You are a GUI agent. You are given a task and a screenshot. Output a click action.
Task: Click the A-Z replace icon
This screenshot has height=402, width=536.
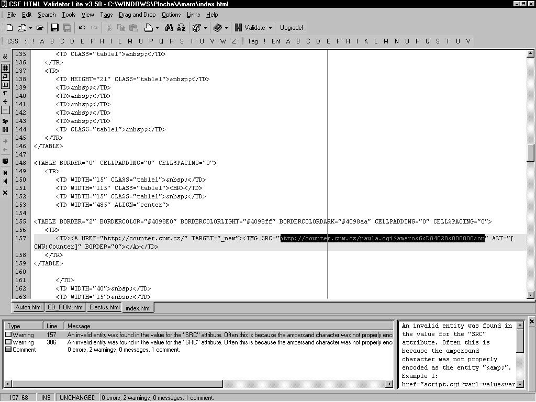(x=182, y=28)
